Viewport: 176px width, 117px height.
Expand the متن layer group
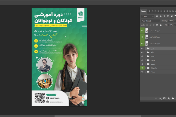coord(145,49)
